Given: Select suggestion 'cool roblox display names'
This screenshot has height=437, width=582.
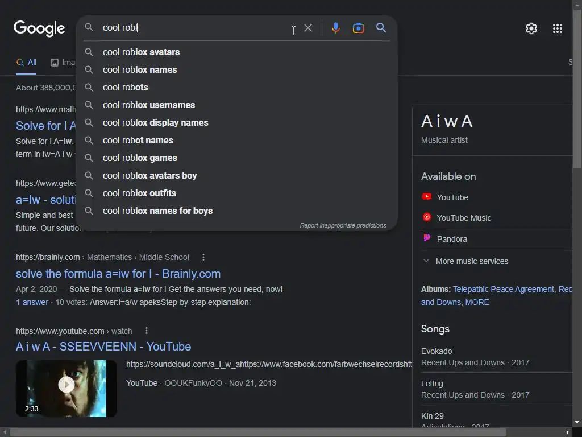Looking at the screenshot, I should [x=236, y=123].
